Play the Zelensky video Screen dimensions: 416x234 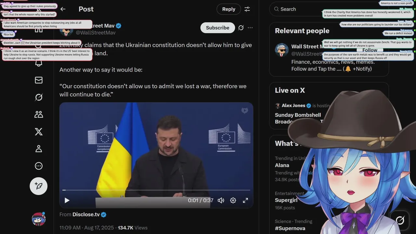(x=67, y=201)
